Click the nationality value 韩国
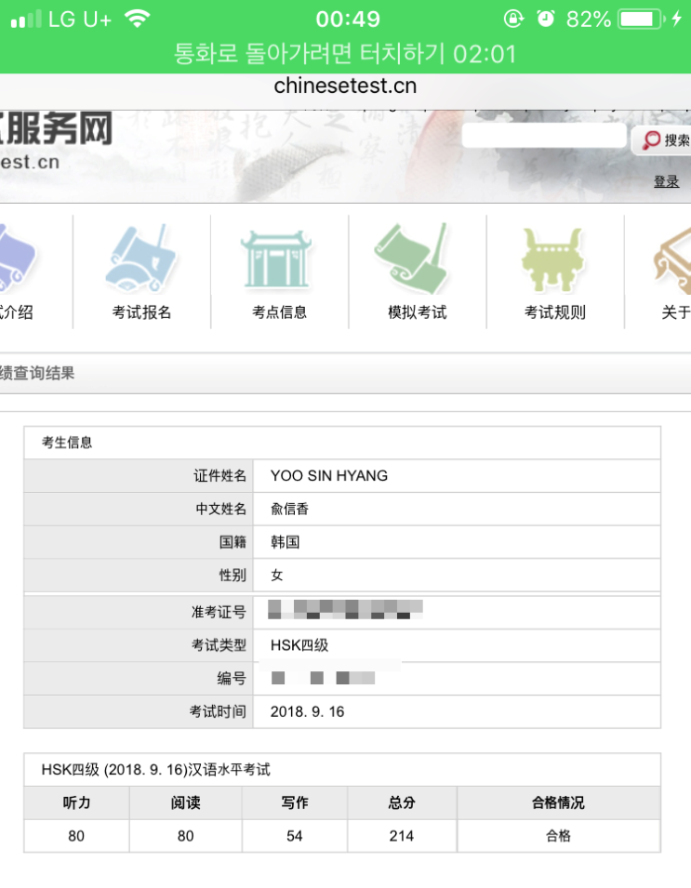Screen dimensions: 691x888 (x=285, y=542)
